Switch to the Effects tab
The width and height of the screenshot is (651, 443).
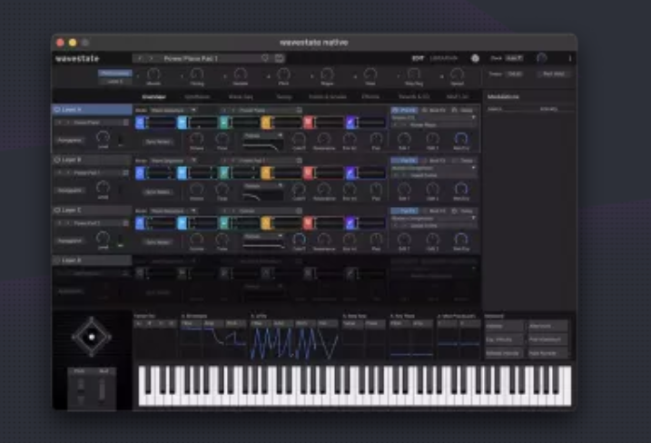click(x=370, y=97)
